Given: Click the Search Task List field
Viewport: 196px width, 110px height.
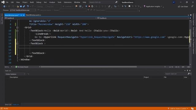Looking at the screenshot, I should coord(176,74).
